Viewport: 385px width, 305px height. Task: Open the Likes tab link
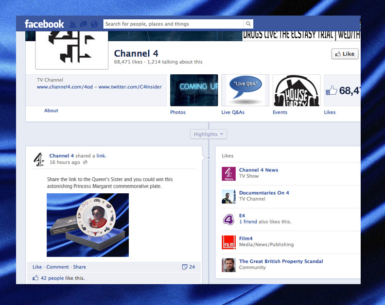point(330,112)
